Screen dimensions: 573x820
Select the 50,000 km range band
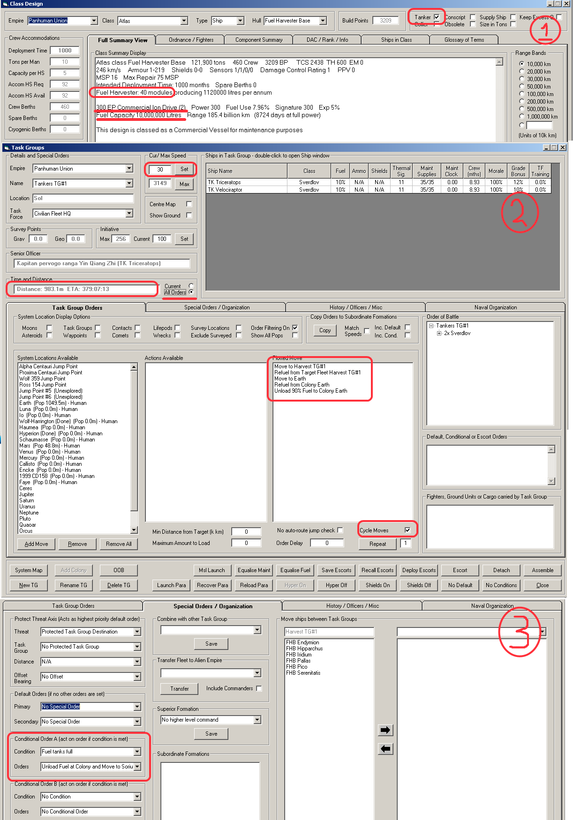point(521,86)
